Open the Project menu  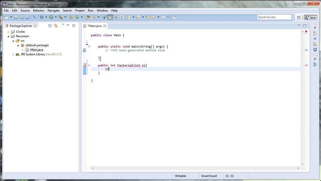pyautogui.click(x=80, y=11)
